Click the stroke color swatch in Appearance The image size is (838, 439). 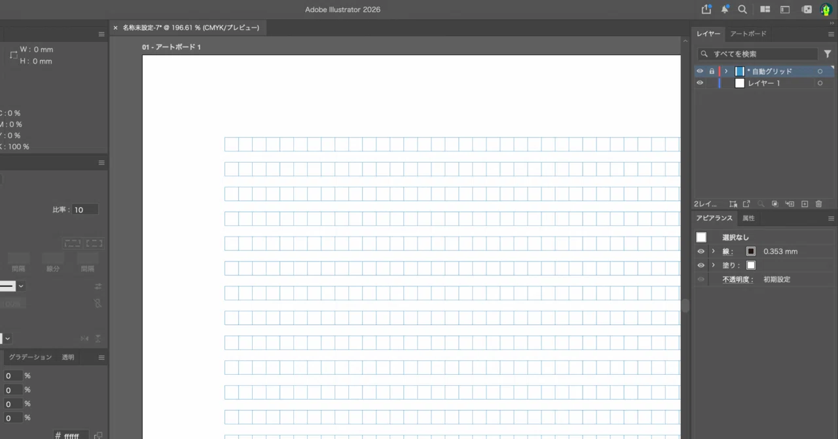click(x=751, y=252)
